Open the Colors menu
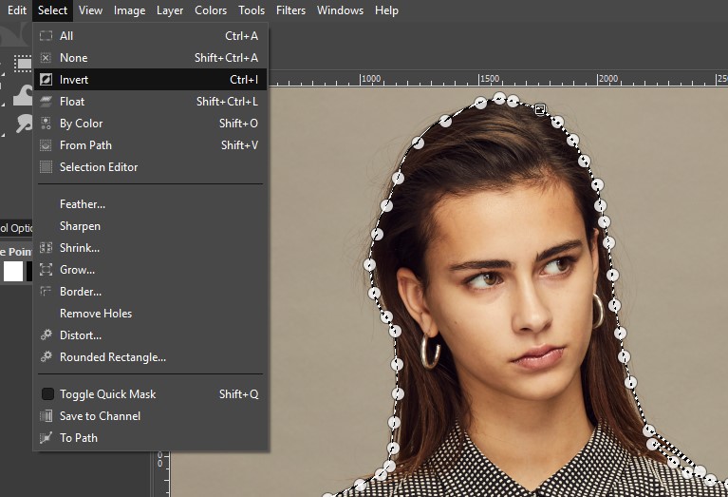Image resolution: width=728 pixels, height=497 pixels. point(211,10)
